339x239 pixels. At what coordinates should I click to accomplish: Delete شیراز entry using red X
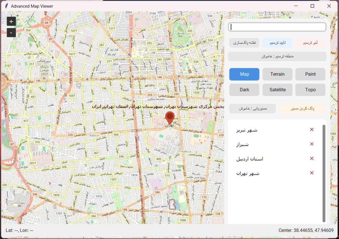click(x=312, y=144)
